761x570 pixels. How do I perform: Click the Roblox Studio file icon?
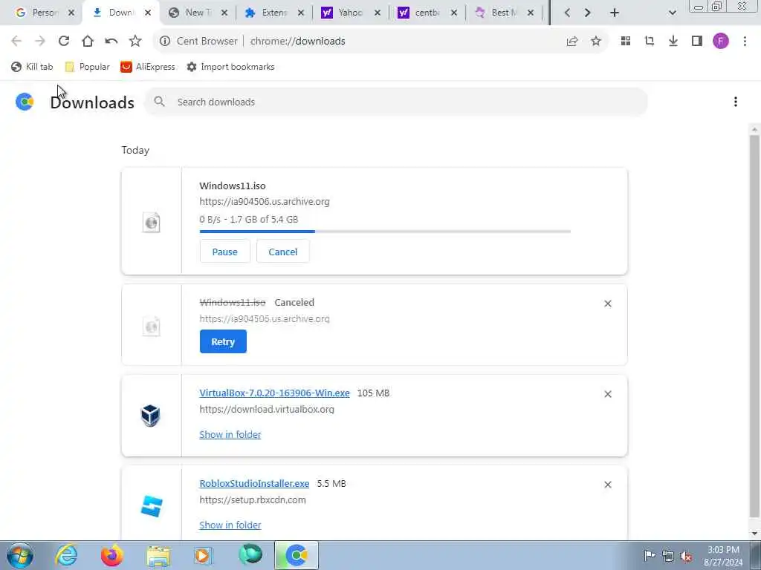(152, 506)
